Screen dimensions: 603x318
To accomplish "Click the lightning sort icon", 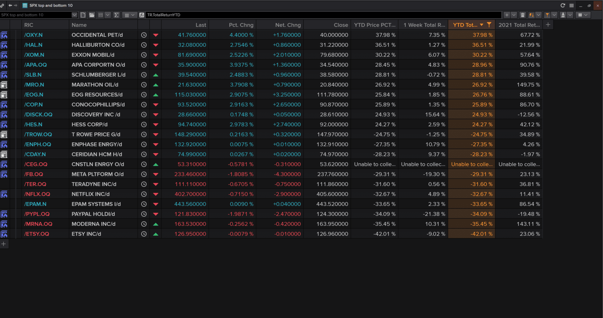I will 532,15.
